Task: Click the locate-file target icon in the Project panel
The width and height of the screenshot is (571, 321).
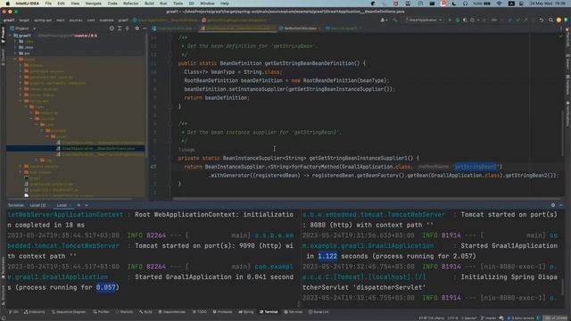Action: click(x=112, y=28)
